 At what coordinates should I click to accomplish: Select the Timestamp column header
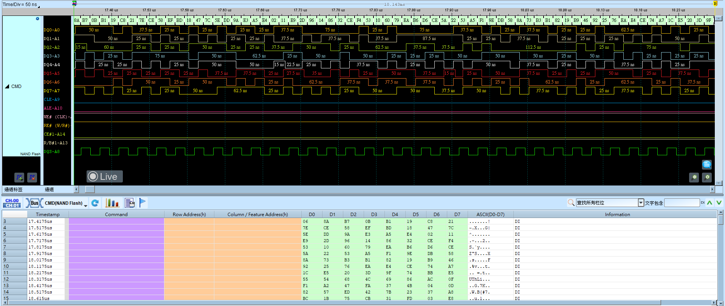48,214
